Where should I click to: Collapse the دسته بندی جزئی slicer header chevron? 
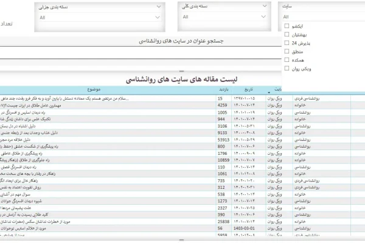coord(159,7)
